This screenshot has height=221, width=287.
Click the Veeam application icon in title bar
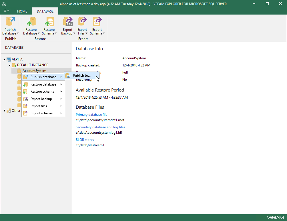tap(4, 4)
